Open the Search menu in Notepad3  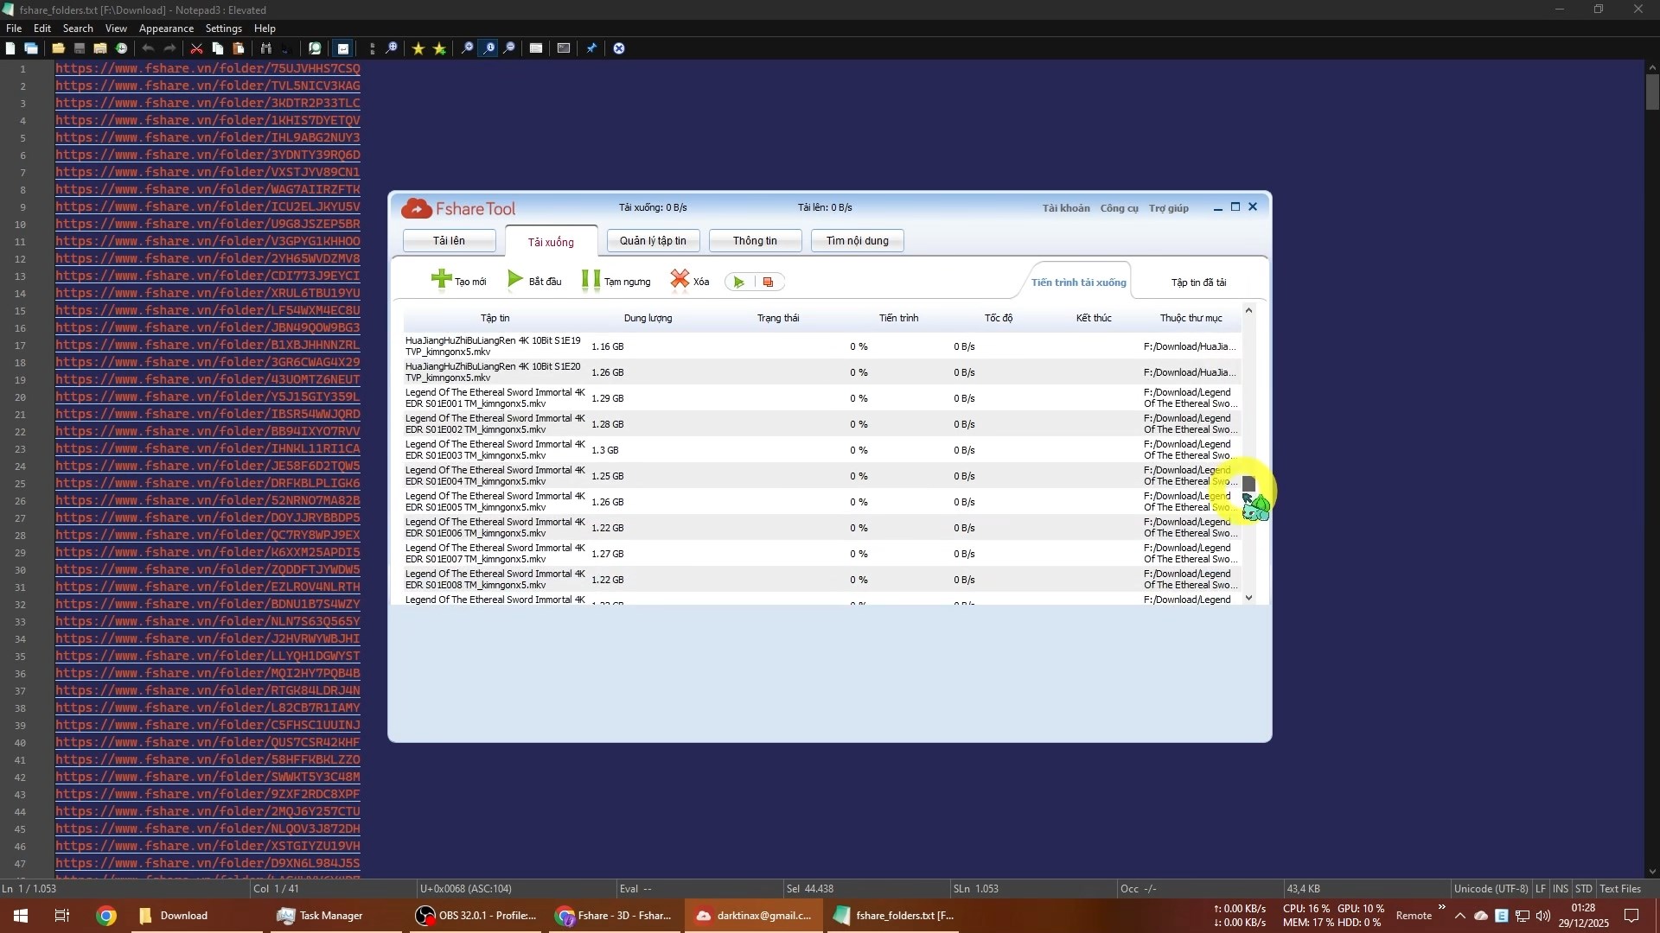click(x=78, y=29)
